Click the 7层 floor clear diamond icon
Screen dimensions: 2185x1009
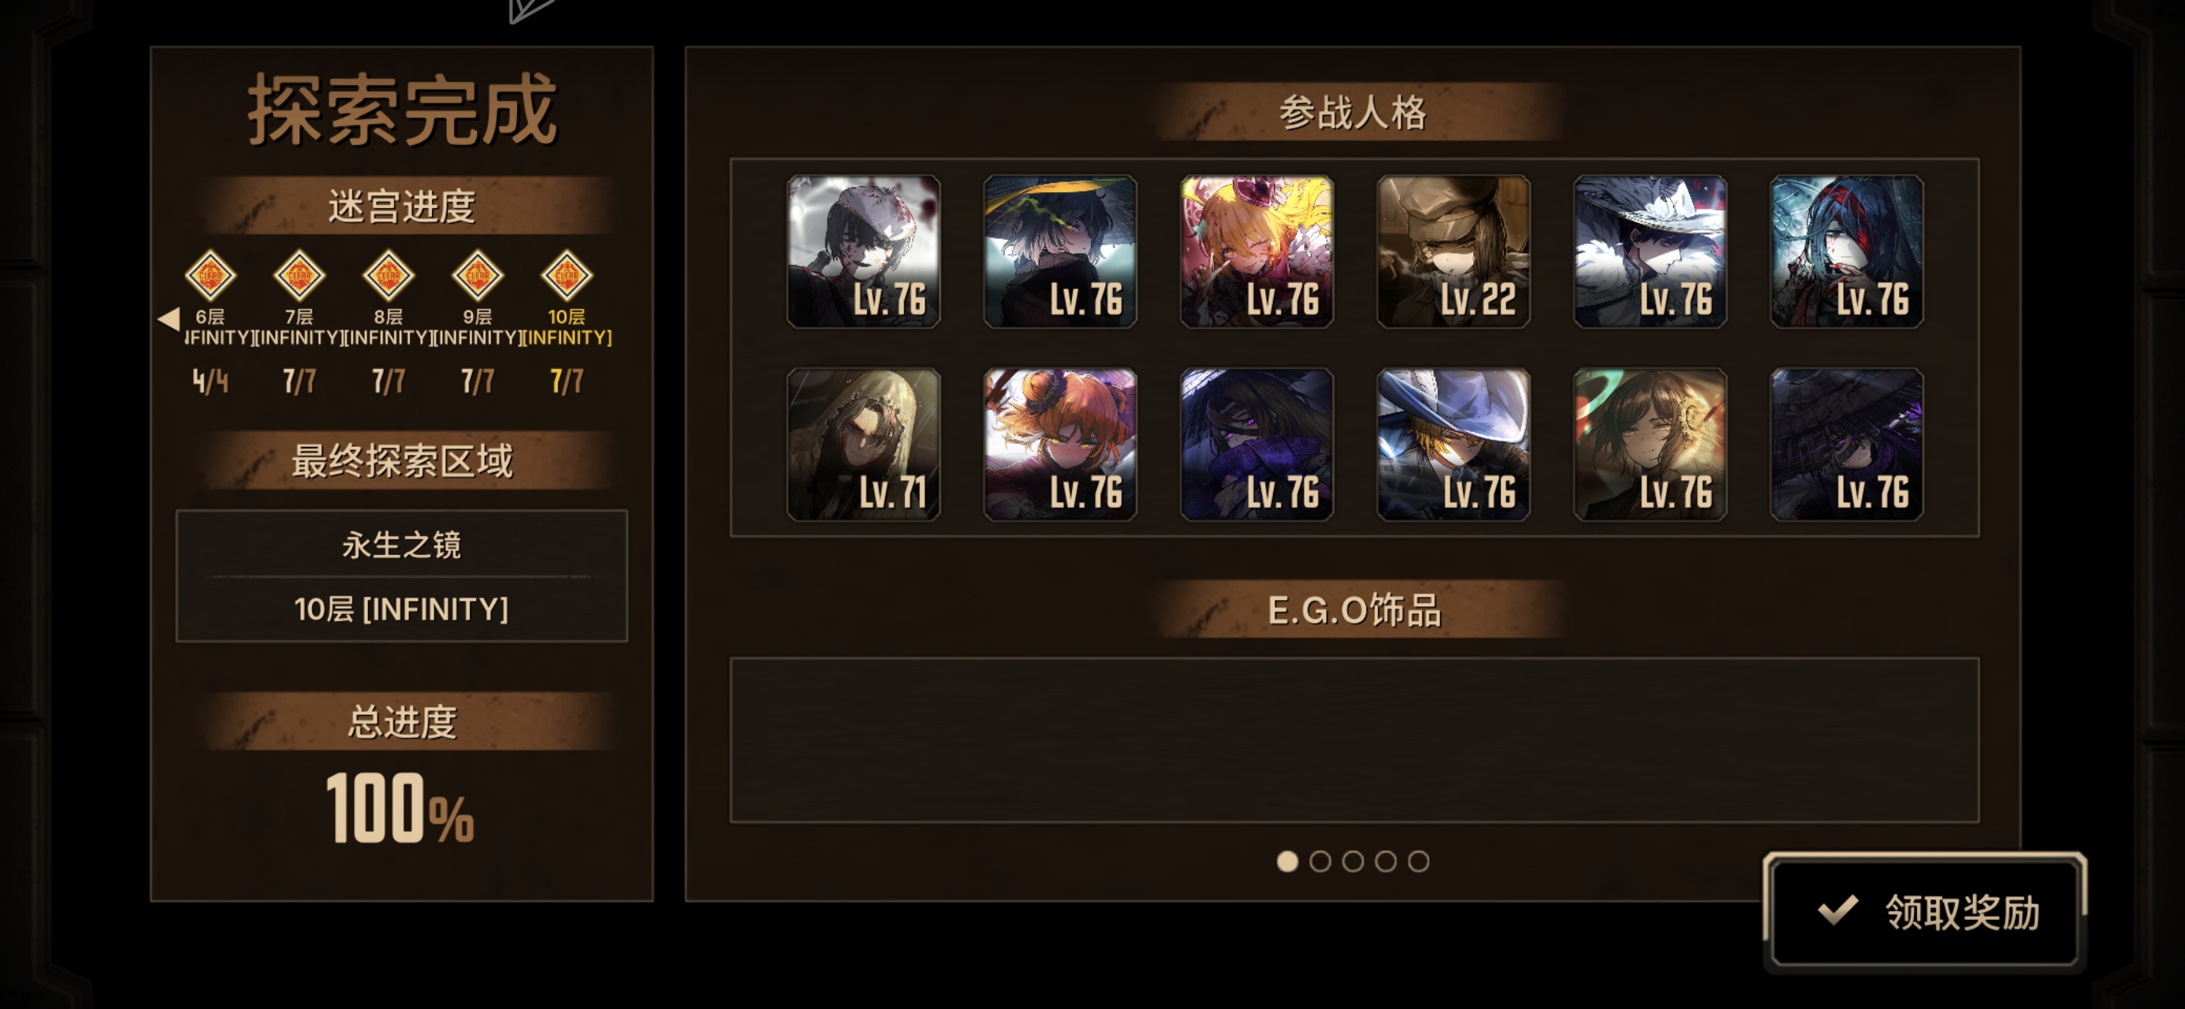tap(300, 275)
